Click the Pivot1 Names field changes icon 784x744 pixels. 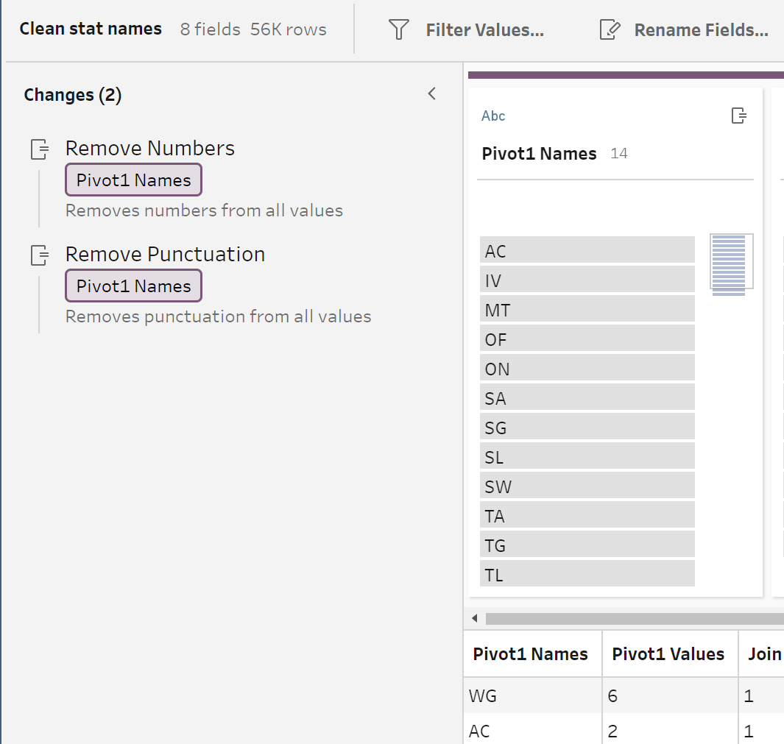click(738, 116)
